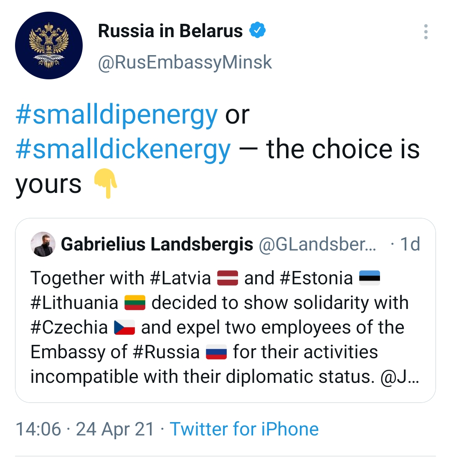
Task: Open the Twitter for iPhone source link
Action: click(x=244, y=429)
